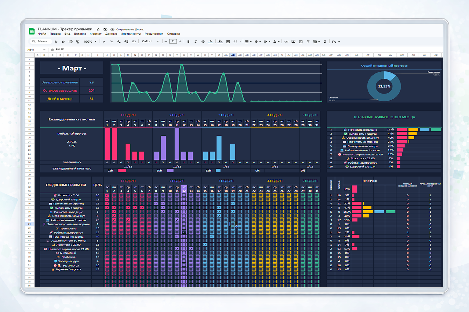Uncheck 'Вставать в 7:00' for day 1
Image resolution: width=469 pixels, height=312 pixels.
(107, 195)
